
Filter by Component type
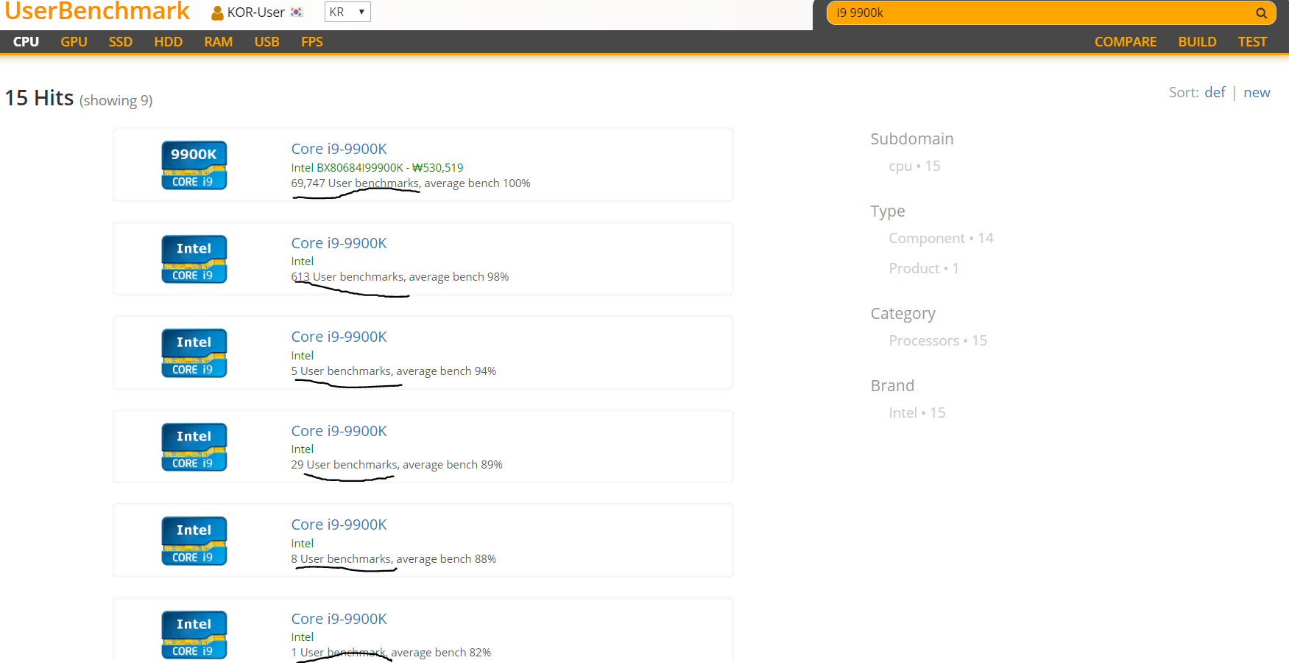pos(941,239)
